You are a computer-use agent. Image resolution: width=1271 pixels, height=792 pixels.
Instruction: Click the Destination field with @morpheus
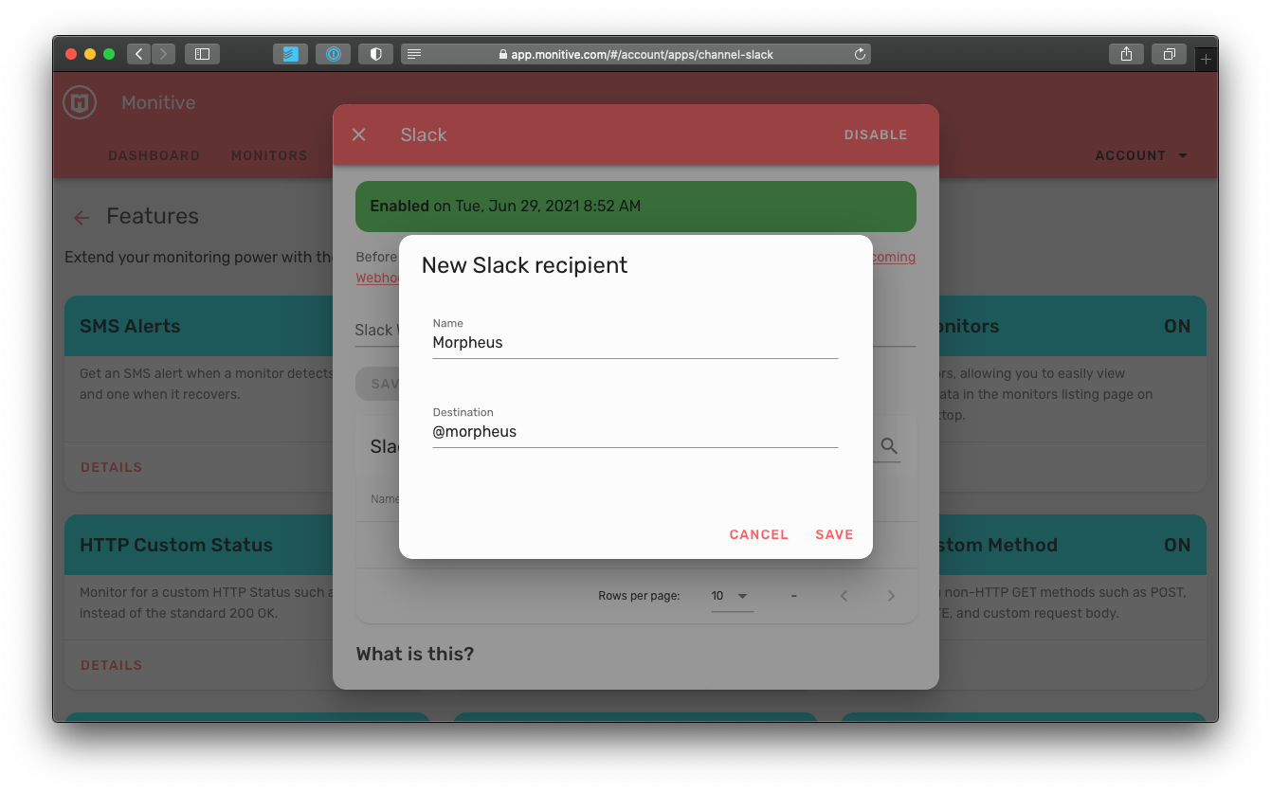635,432
